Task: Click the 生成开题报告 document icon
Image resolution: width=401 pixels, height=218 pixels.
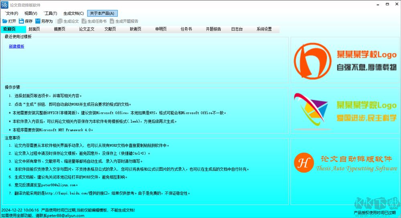Action: (112, 21)
